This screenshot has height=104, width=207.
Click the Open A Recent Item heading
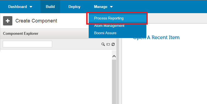coord(156,37)
